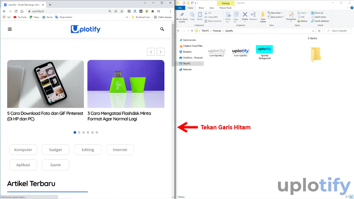Open media control icon in Chrome toolbar
354x199 pixels.
click(158, 11)
